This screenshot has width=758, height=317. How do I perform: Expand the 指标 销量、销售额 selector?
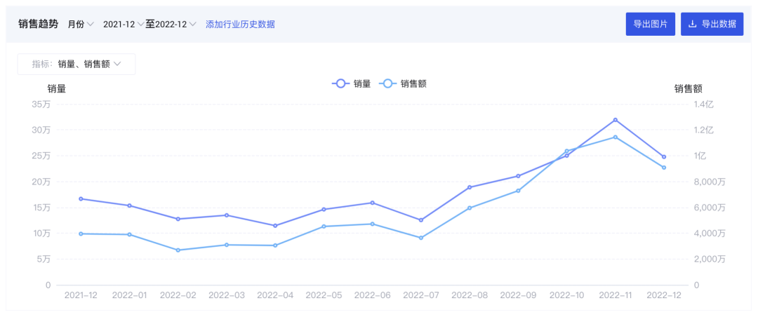tap(77, 64)
